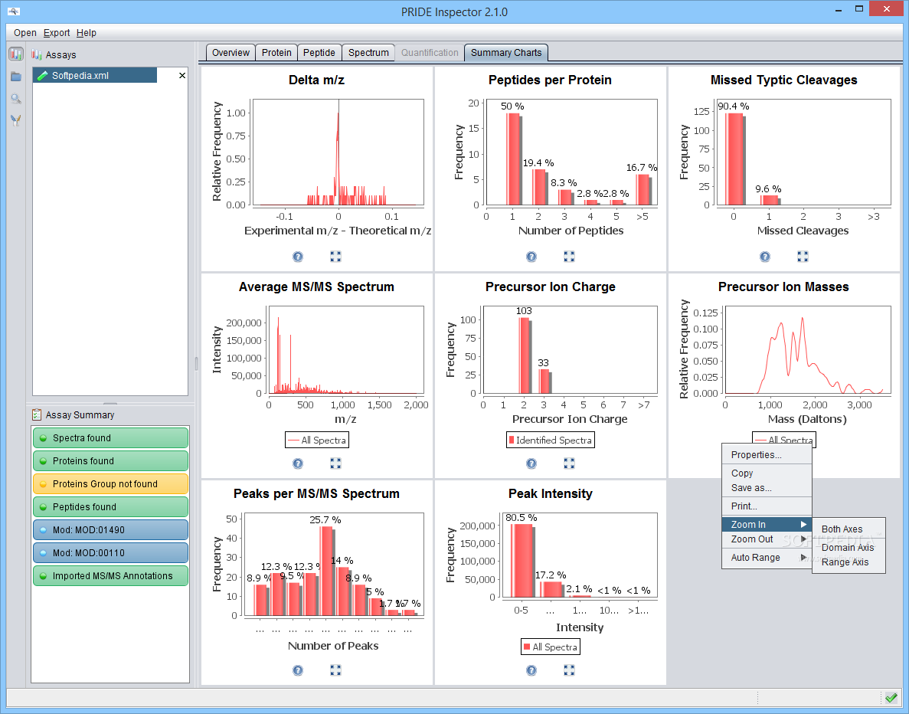Open the Help menu
The height and width of the screenshot is (714, 909).
click(87, 33)
